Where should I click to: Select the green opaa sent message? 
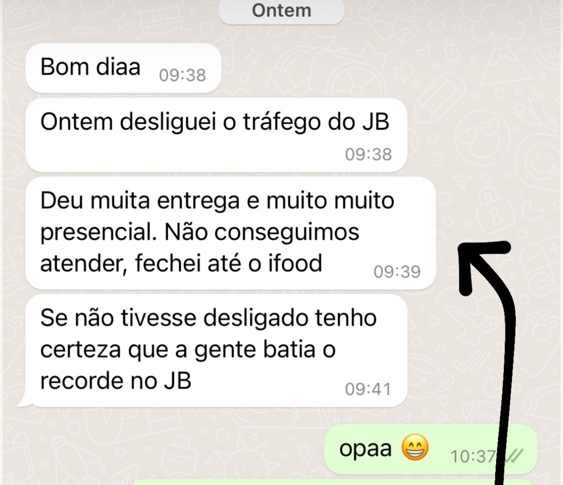tap(431, 450)
